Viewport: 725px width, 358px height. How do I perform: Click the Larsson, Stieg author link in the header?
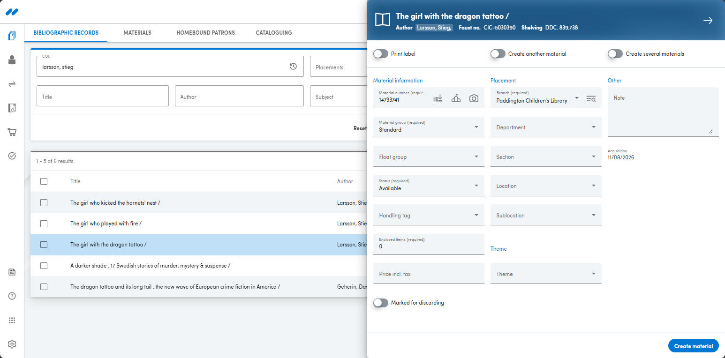pyautogui.click(x=434, y=28)
